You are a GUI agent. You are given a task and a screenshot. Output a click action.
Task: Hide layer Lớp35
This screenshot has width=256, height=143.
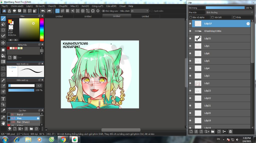coord(190,39)
